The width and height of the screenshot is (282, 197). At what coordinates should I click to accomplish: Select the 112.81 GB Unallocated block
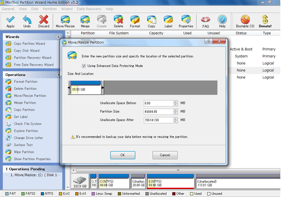point(238,181)
